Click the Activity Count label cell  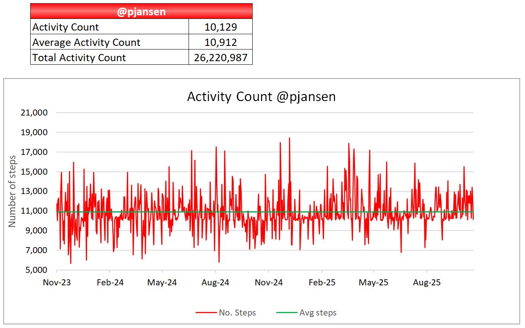pyautogui.click(x=109, y=27)
